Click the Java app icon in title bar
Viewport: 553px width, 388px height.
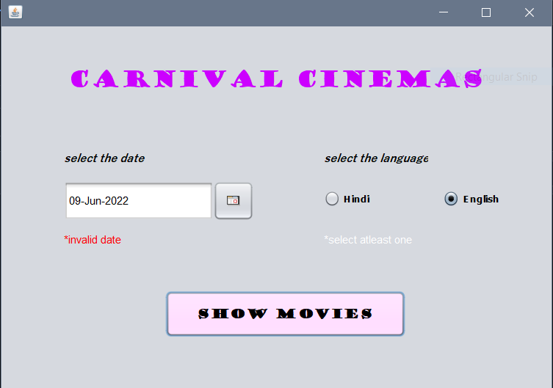[15, 12]
